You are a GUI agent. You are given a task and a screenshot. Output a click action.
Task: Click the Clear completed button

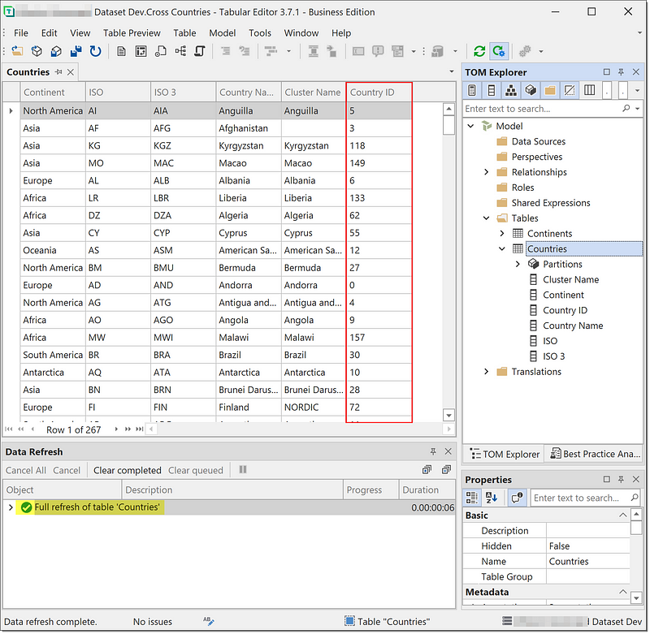click(127, 470)
